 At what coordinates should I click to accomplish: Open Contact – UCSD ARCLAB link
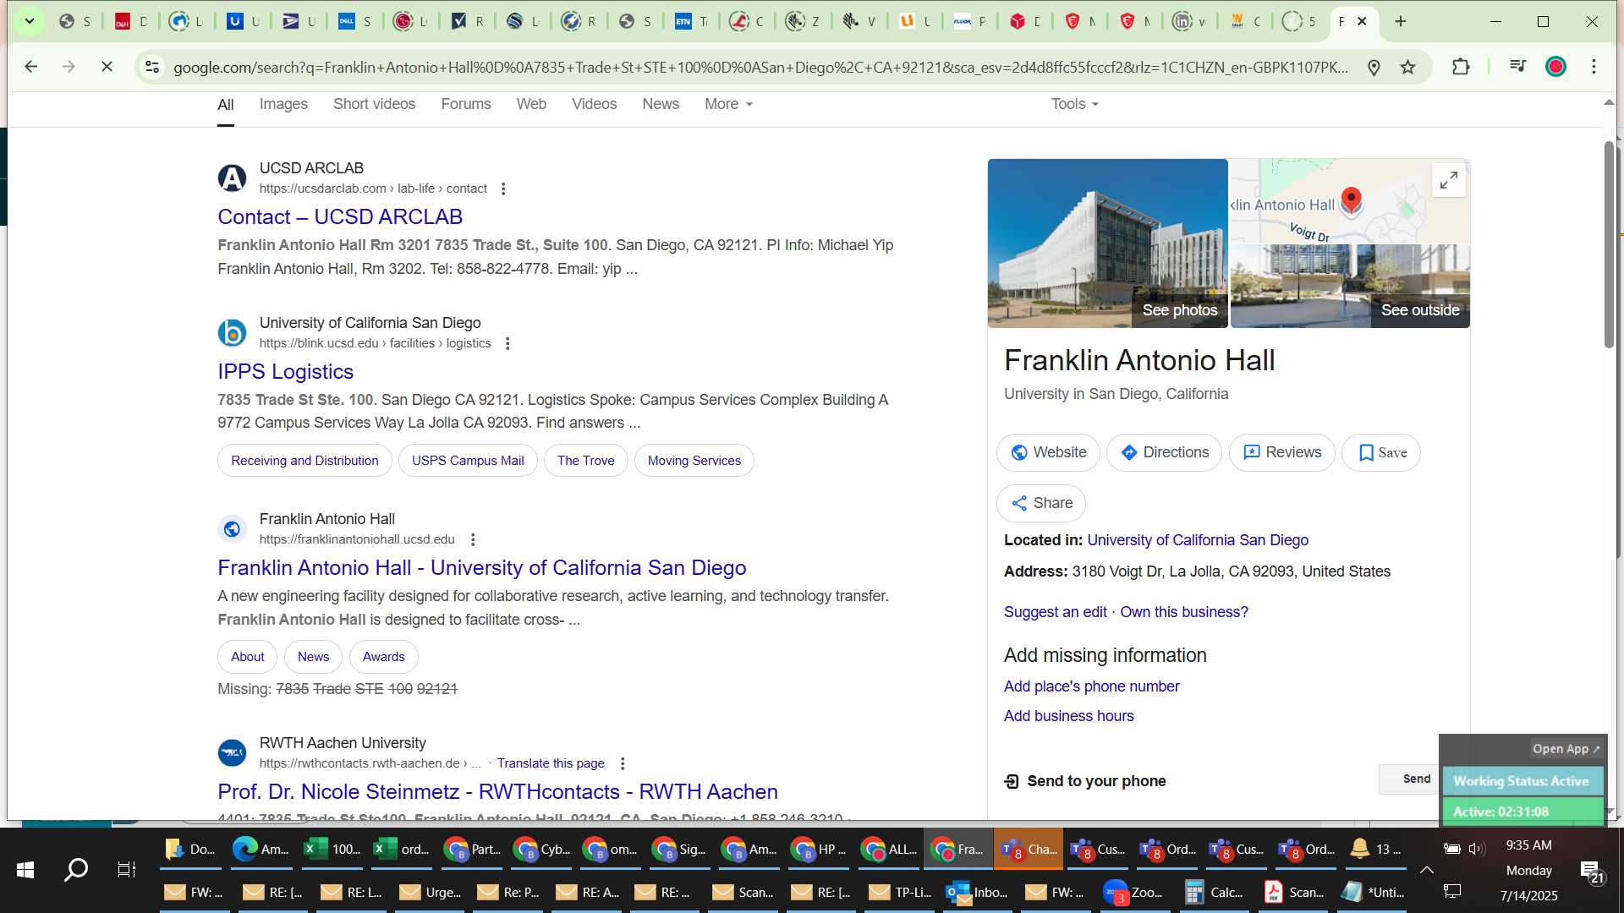click(x=340, y=217)
